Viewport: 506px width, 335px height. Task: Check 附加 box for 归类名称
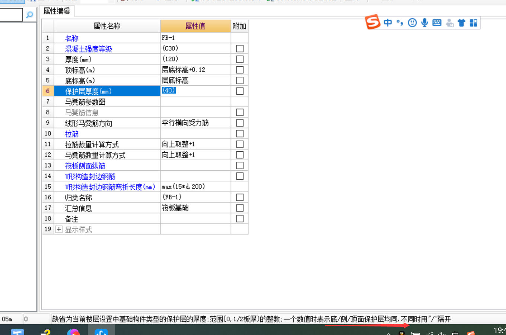click(240, 197)
